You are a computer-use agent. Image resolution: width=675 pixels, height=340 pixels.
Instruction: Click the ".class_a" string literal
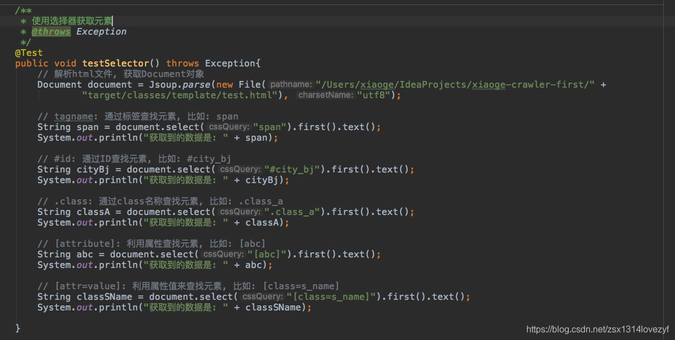coord(292,212)
